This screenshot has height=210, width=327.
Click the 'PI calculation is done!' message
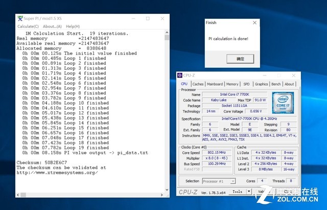click(228, 39)
